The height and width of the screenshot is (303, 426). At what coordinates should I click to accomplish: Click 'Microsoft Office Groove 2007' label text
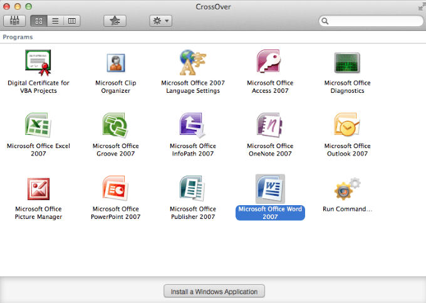(x=115, y=149)
